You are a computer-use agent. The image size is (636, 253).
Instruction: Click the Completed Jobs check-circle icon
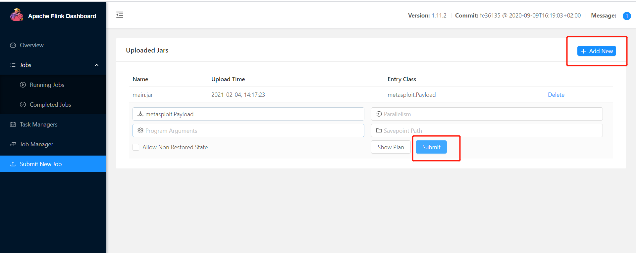pyautogui.click(x=23, y=105)
